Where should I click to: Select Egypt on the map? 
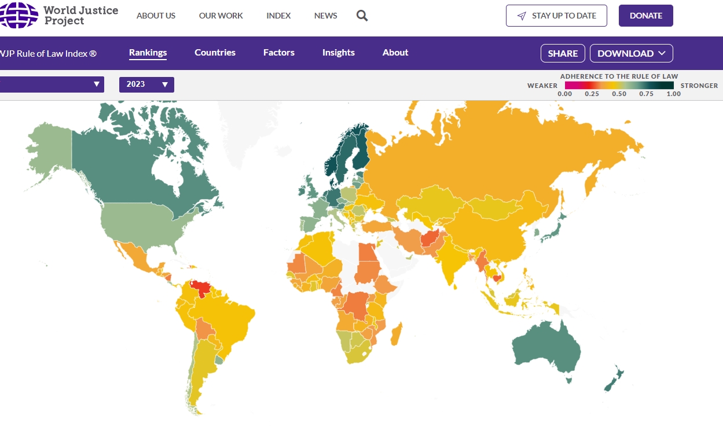coord(369,253)
